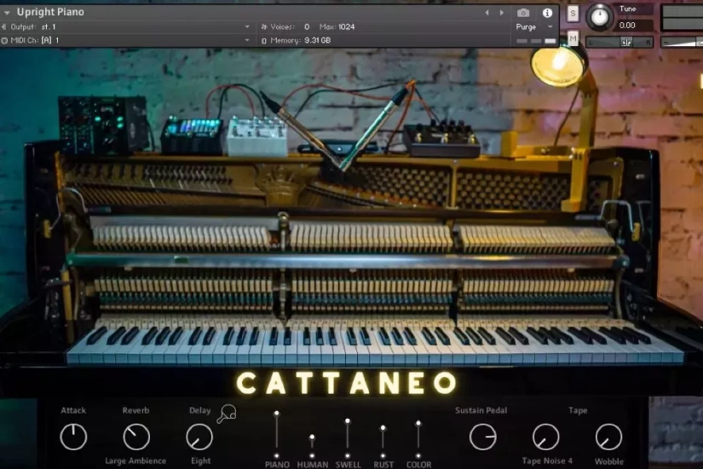
Task: Solo the instrument with S button
Action: (573, 14)
